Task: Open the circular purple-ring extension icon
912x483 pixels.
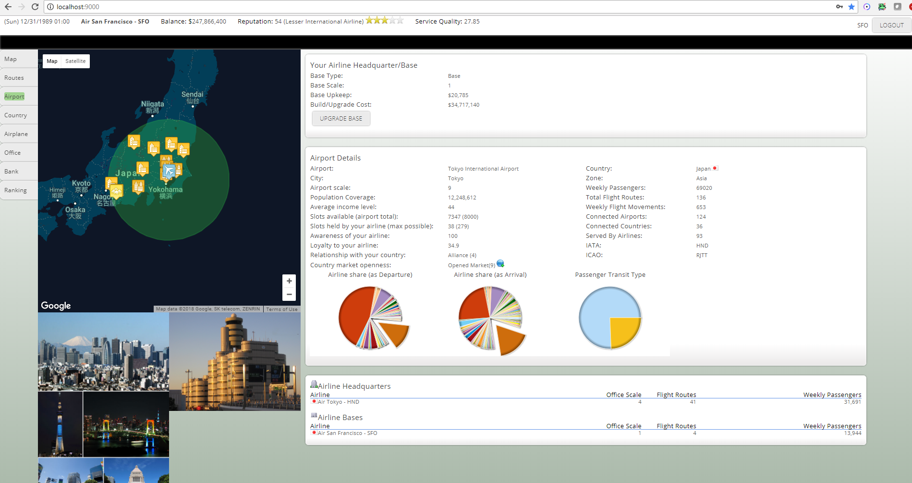Action: coord(867,7)
